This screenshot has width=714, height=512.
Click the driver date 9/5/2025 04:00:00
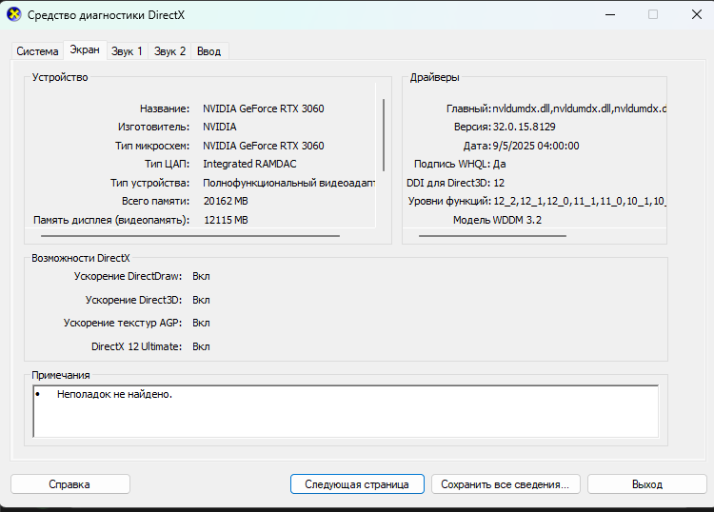point(536,147)
